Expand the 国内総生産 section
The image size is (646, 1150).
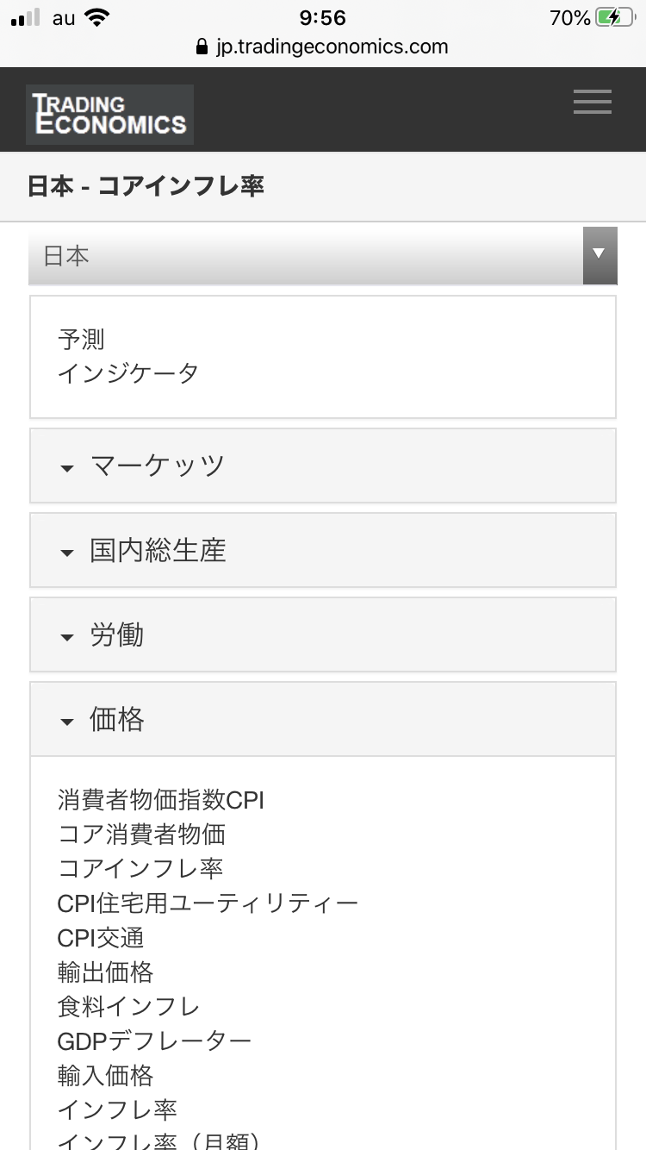[x=323, y=550]
